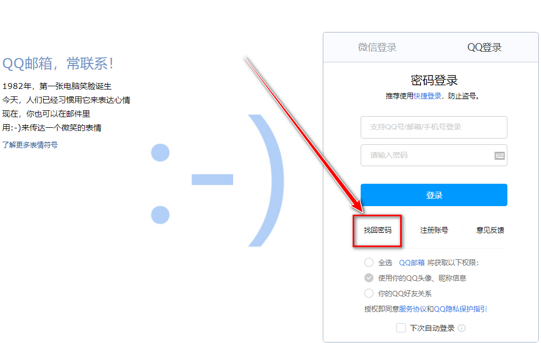Click the info icon beside 下次自动登录
Viewport: 541px width, 343px height.
462,328
